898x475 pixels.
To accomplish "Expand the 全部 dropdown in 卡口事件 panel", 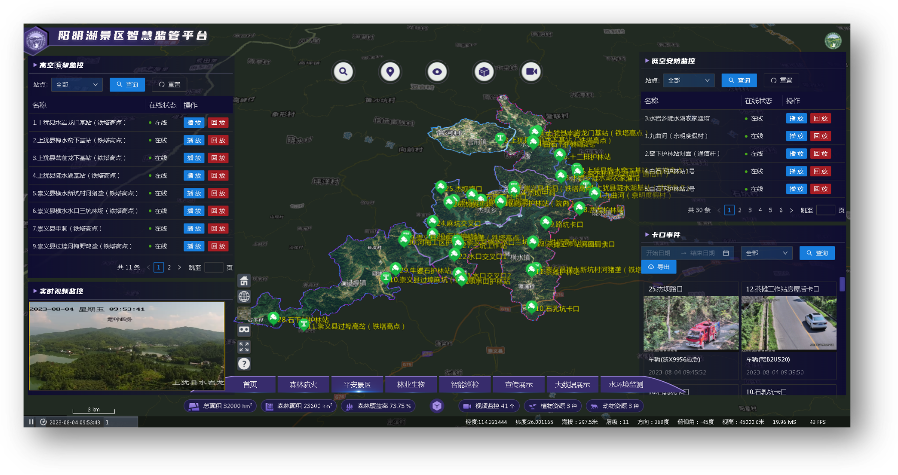I will pos(766,253).
